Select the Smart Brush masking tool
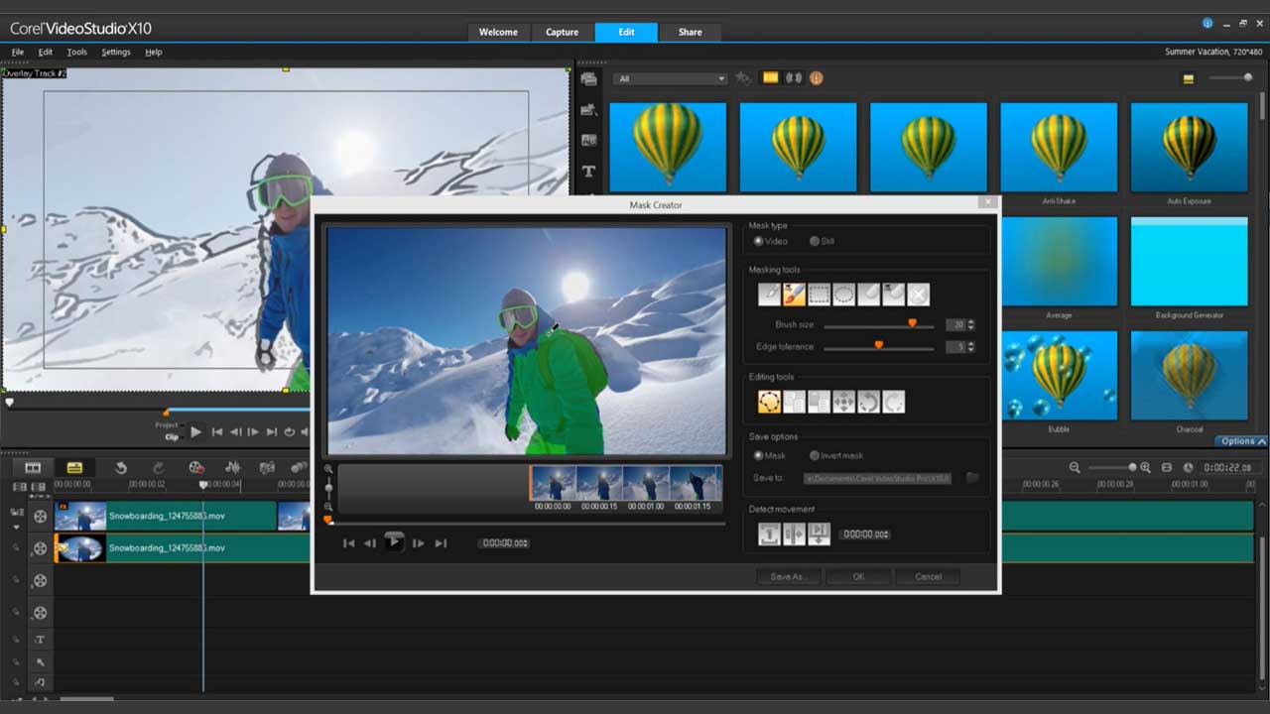This screenshot has height=714, width=1270. point(794,295)
